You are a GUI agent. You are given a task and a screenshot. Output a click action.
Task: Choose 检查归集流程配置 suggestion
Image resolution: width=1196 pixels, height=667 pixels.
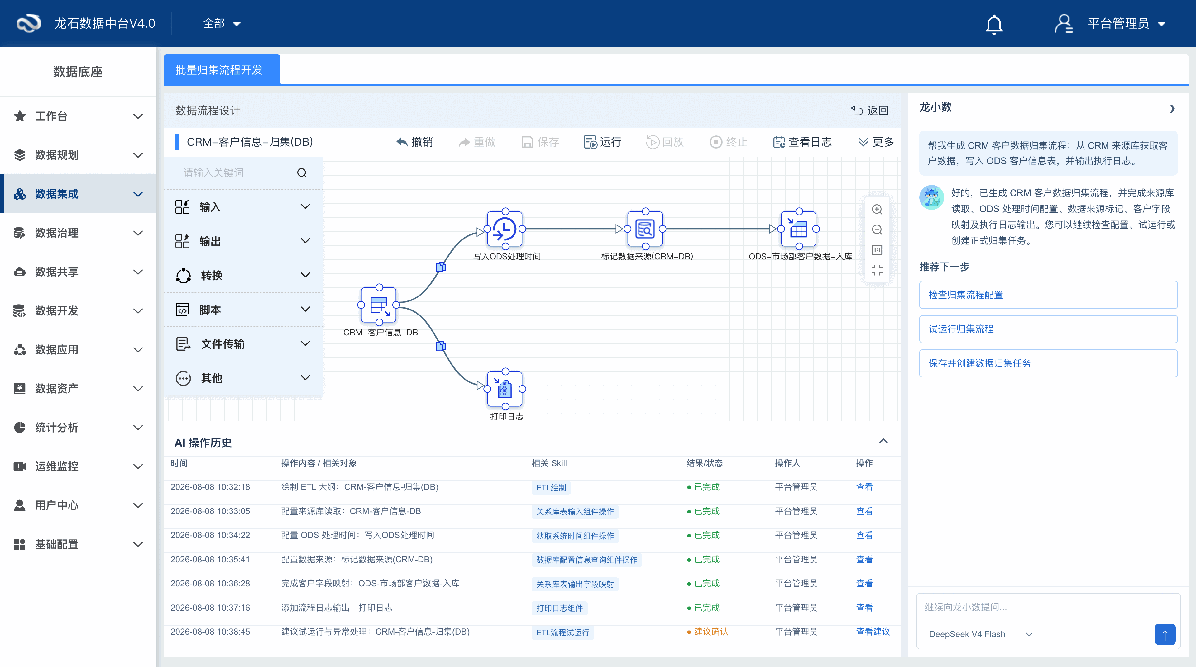pos(1048,295)
